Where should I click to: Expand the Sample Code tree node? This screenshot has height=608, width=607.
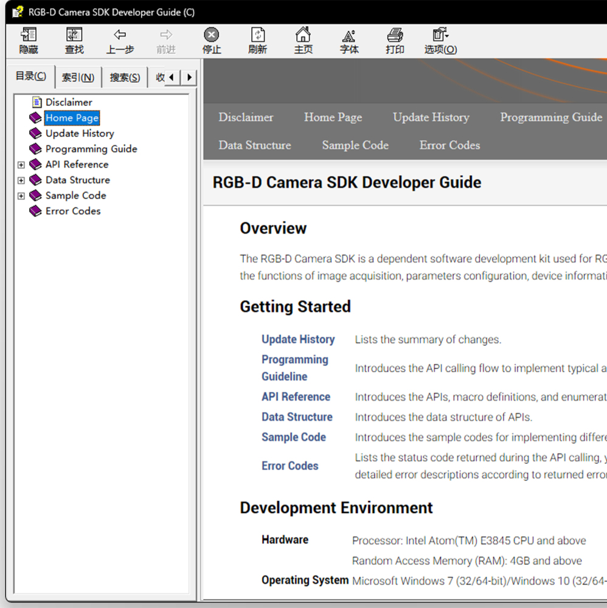pyautogui.click(x=21, y=196)
